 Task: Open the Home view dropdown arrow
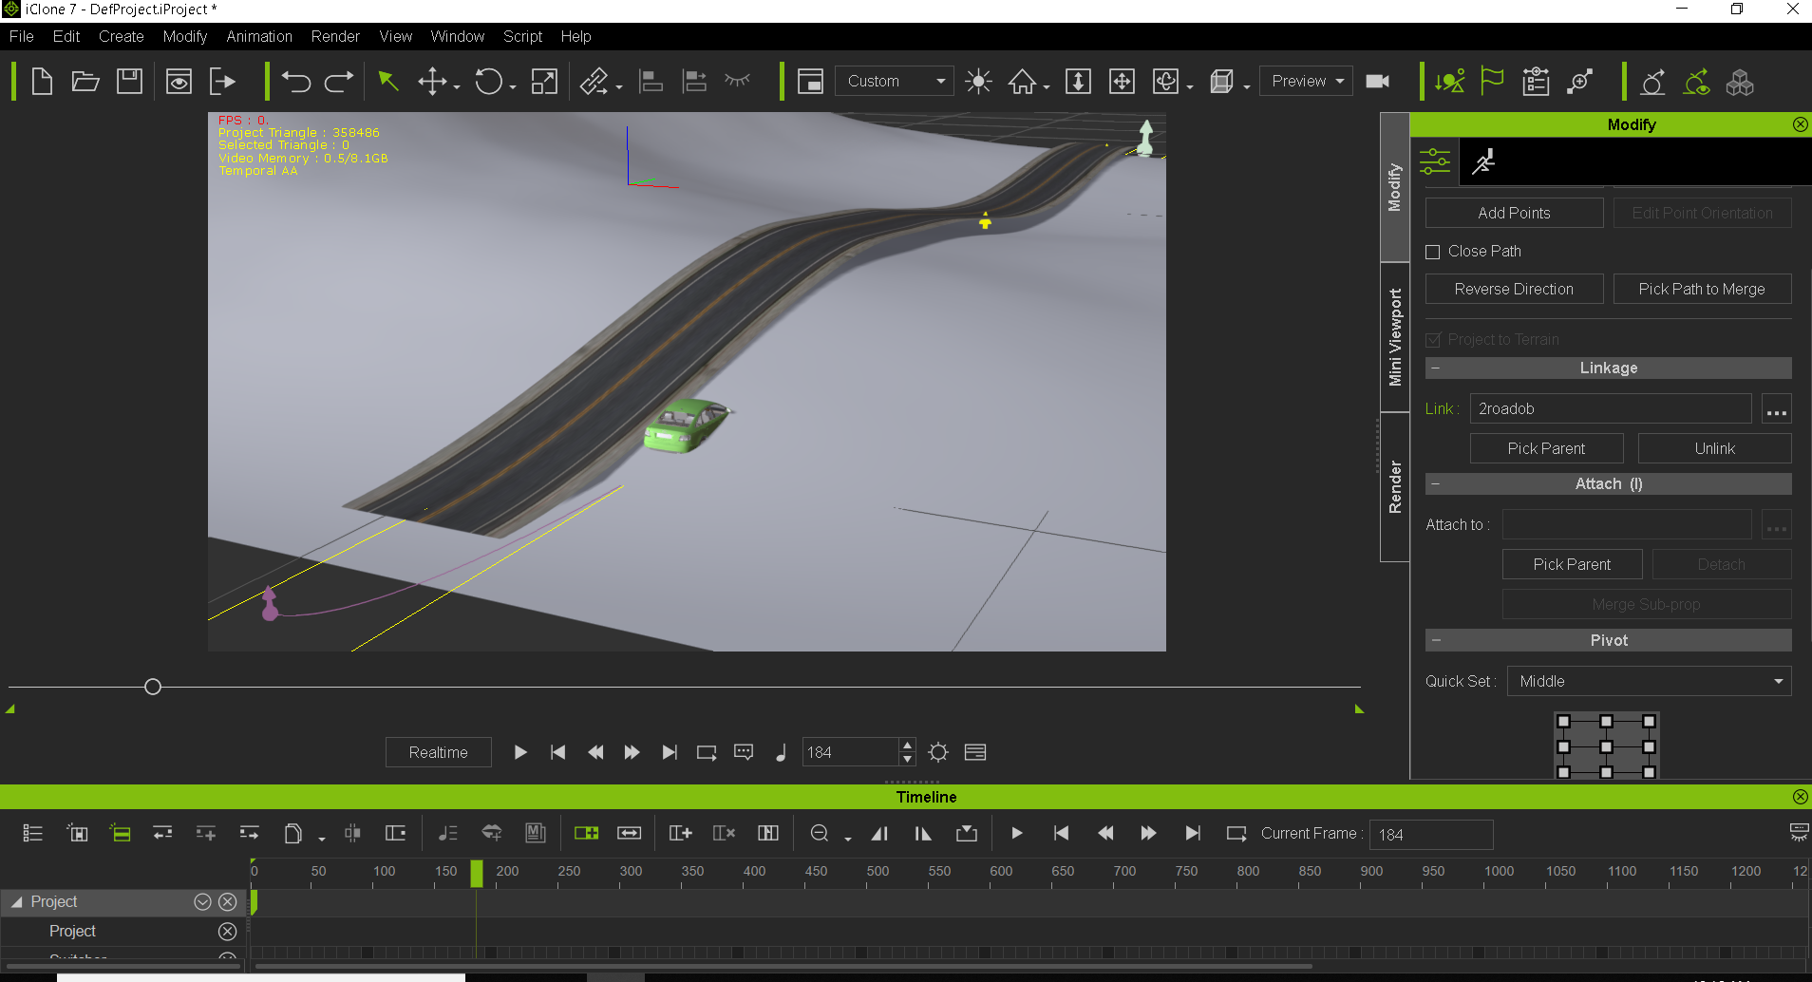tap(1047, 87)
